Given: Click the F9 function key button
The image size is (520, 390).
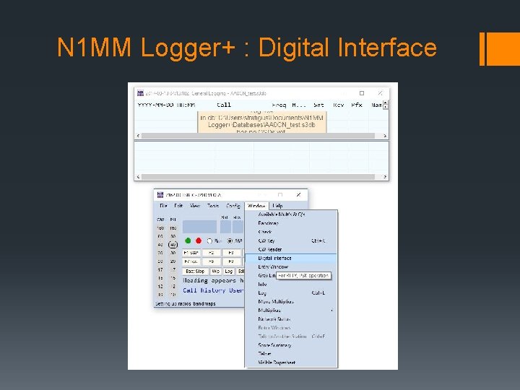Looking at the screenshot, I should click(231, 261).
